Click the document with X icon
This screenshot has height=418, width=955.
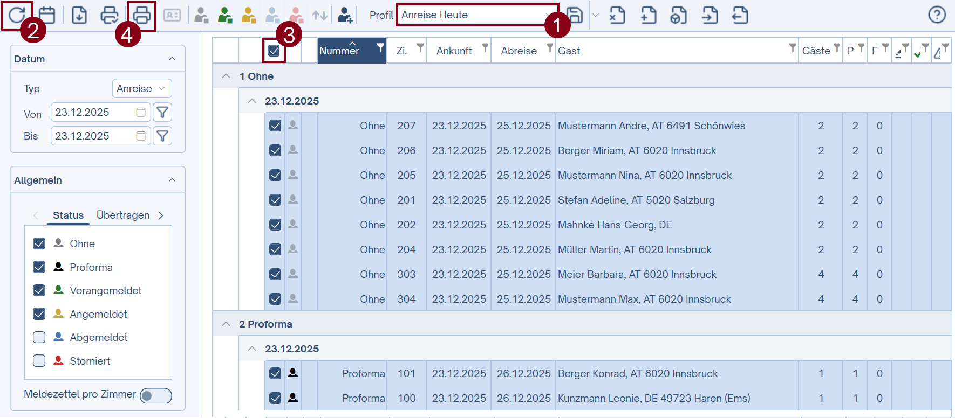tap(617, 15)
